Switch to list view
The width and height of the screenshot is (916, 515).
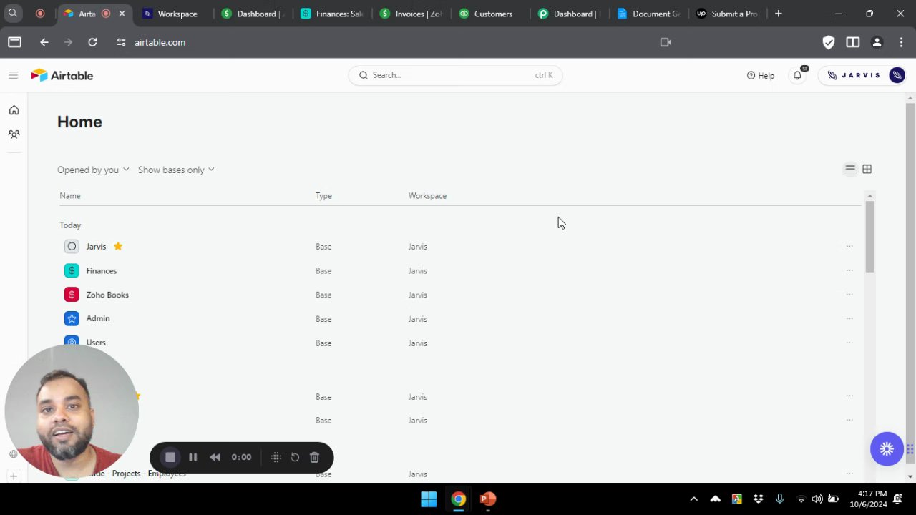[850, 170]
